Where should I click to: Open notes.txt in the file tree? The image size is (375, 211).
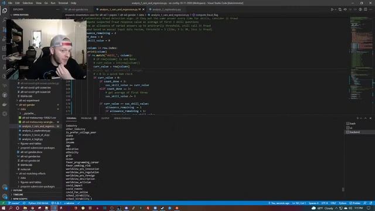click(25, 169)
